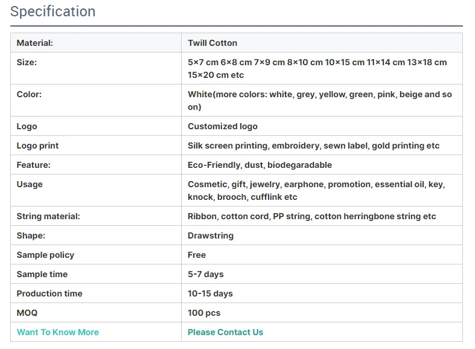The height and width of the screenshot is (349, 475).
Task: Click the "Material:" row label
Action: click(34, 43)
